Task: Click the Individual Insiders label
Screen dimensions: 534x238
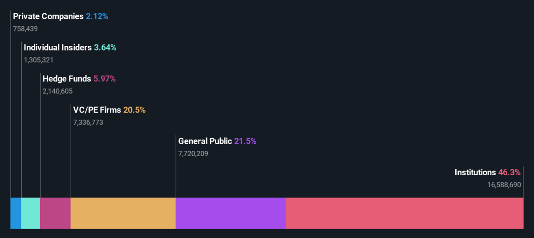Action: click(57, 48)
